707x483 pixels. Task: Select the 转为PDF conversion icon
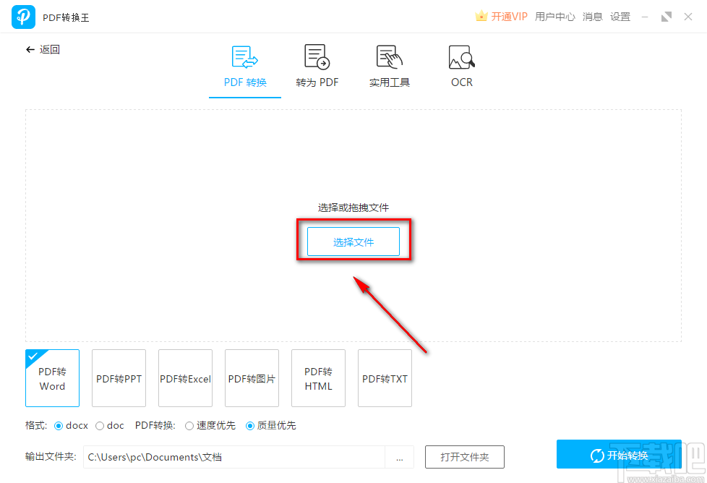(317, 56)
